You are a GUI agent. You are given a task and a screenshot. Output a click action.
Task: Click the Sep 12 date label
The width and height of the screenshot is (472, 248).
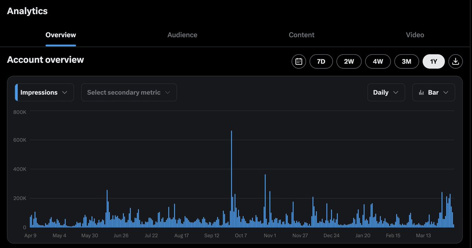212,235
